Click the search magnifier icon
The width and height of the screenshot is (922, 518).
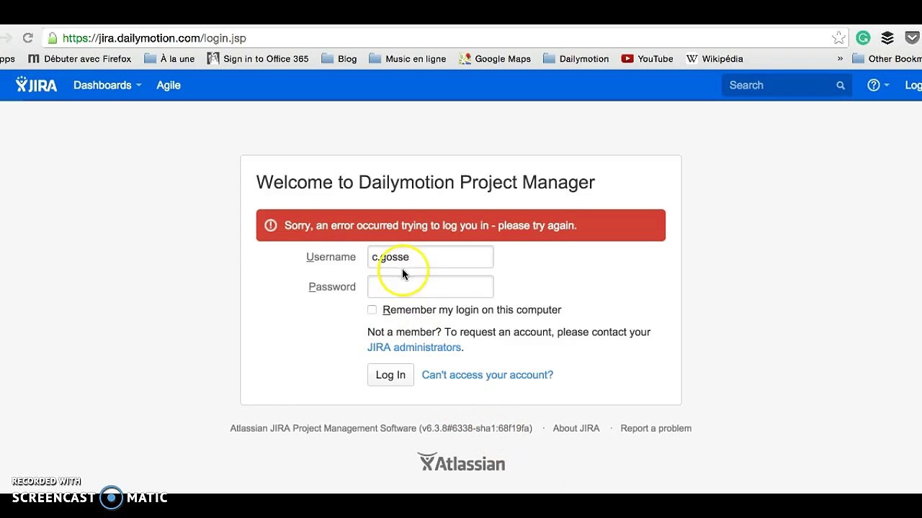pyautogui.click(x=840, y=85)
